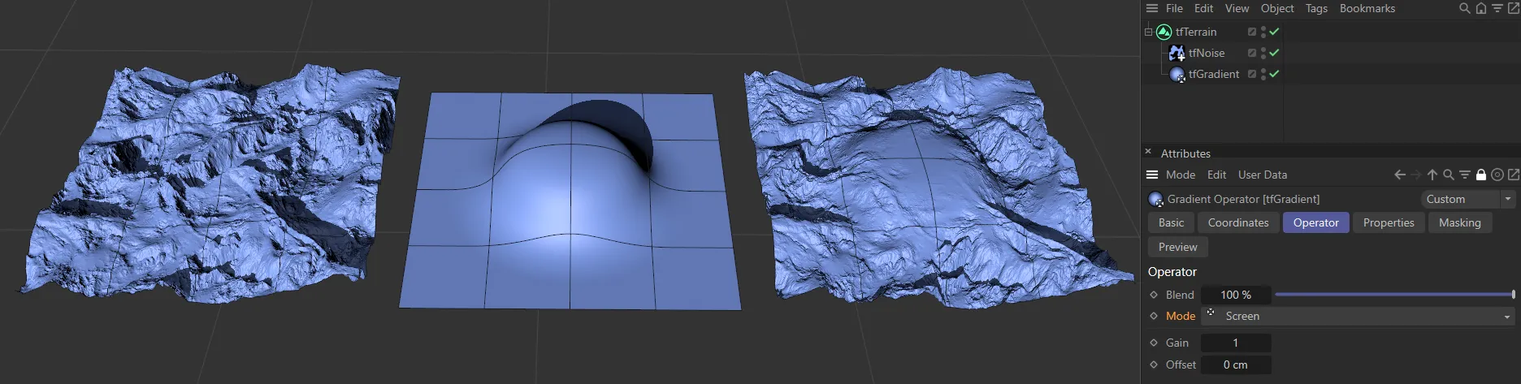The width and height of the screenshot is (1521, 384).
Task: Click the Preview button
Action: [x=1177, y=247]
